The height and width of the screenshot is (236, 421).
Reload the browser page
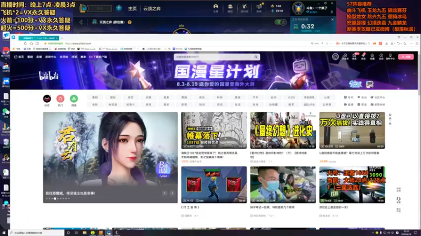(x=25, y=44)
